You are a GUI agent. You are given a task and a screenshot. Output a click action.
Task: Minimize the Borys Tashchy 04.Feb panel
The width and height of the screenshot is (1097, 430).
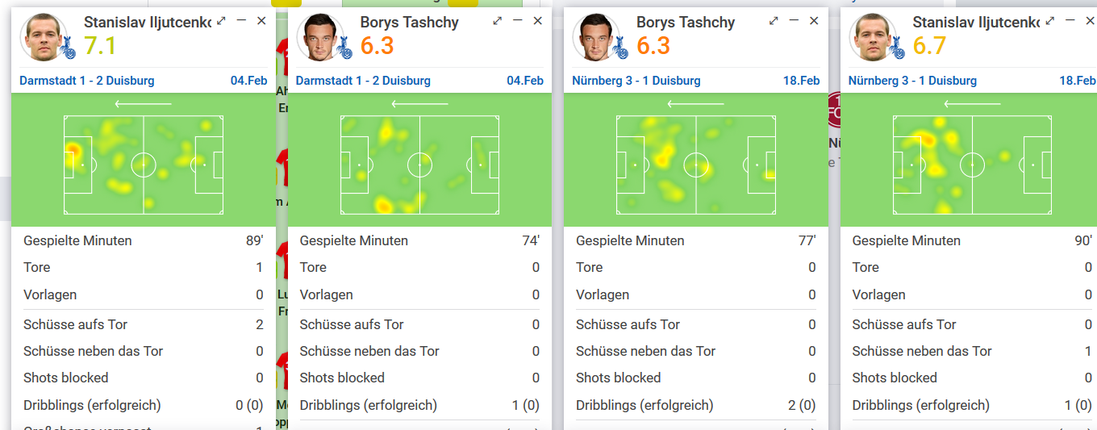click(518, 21)
